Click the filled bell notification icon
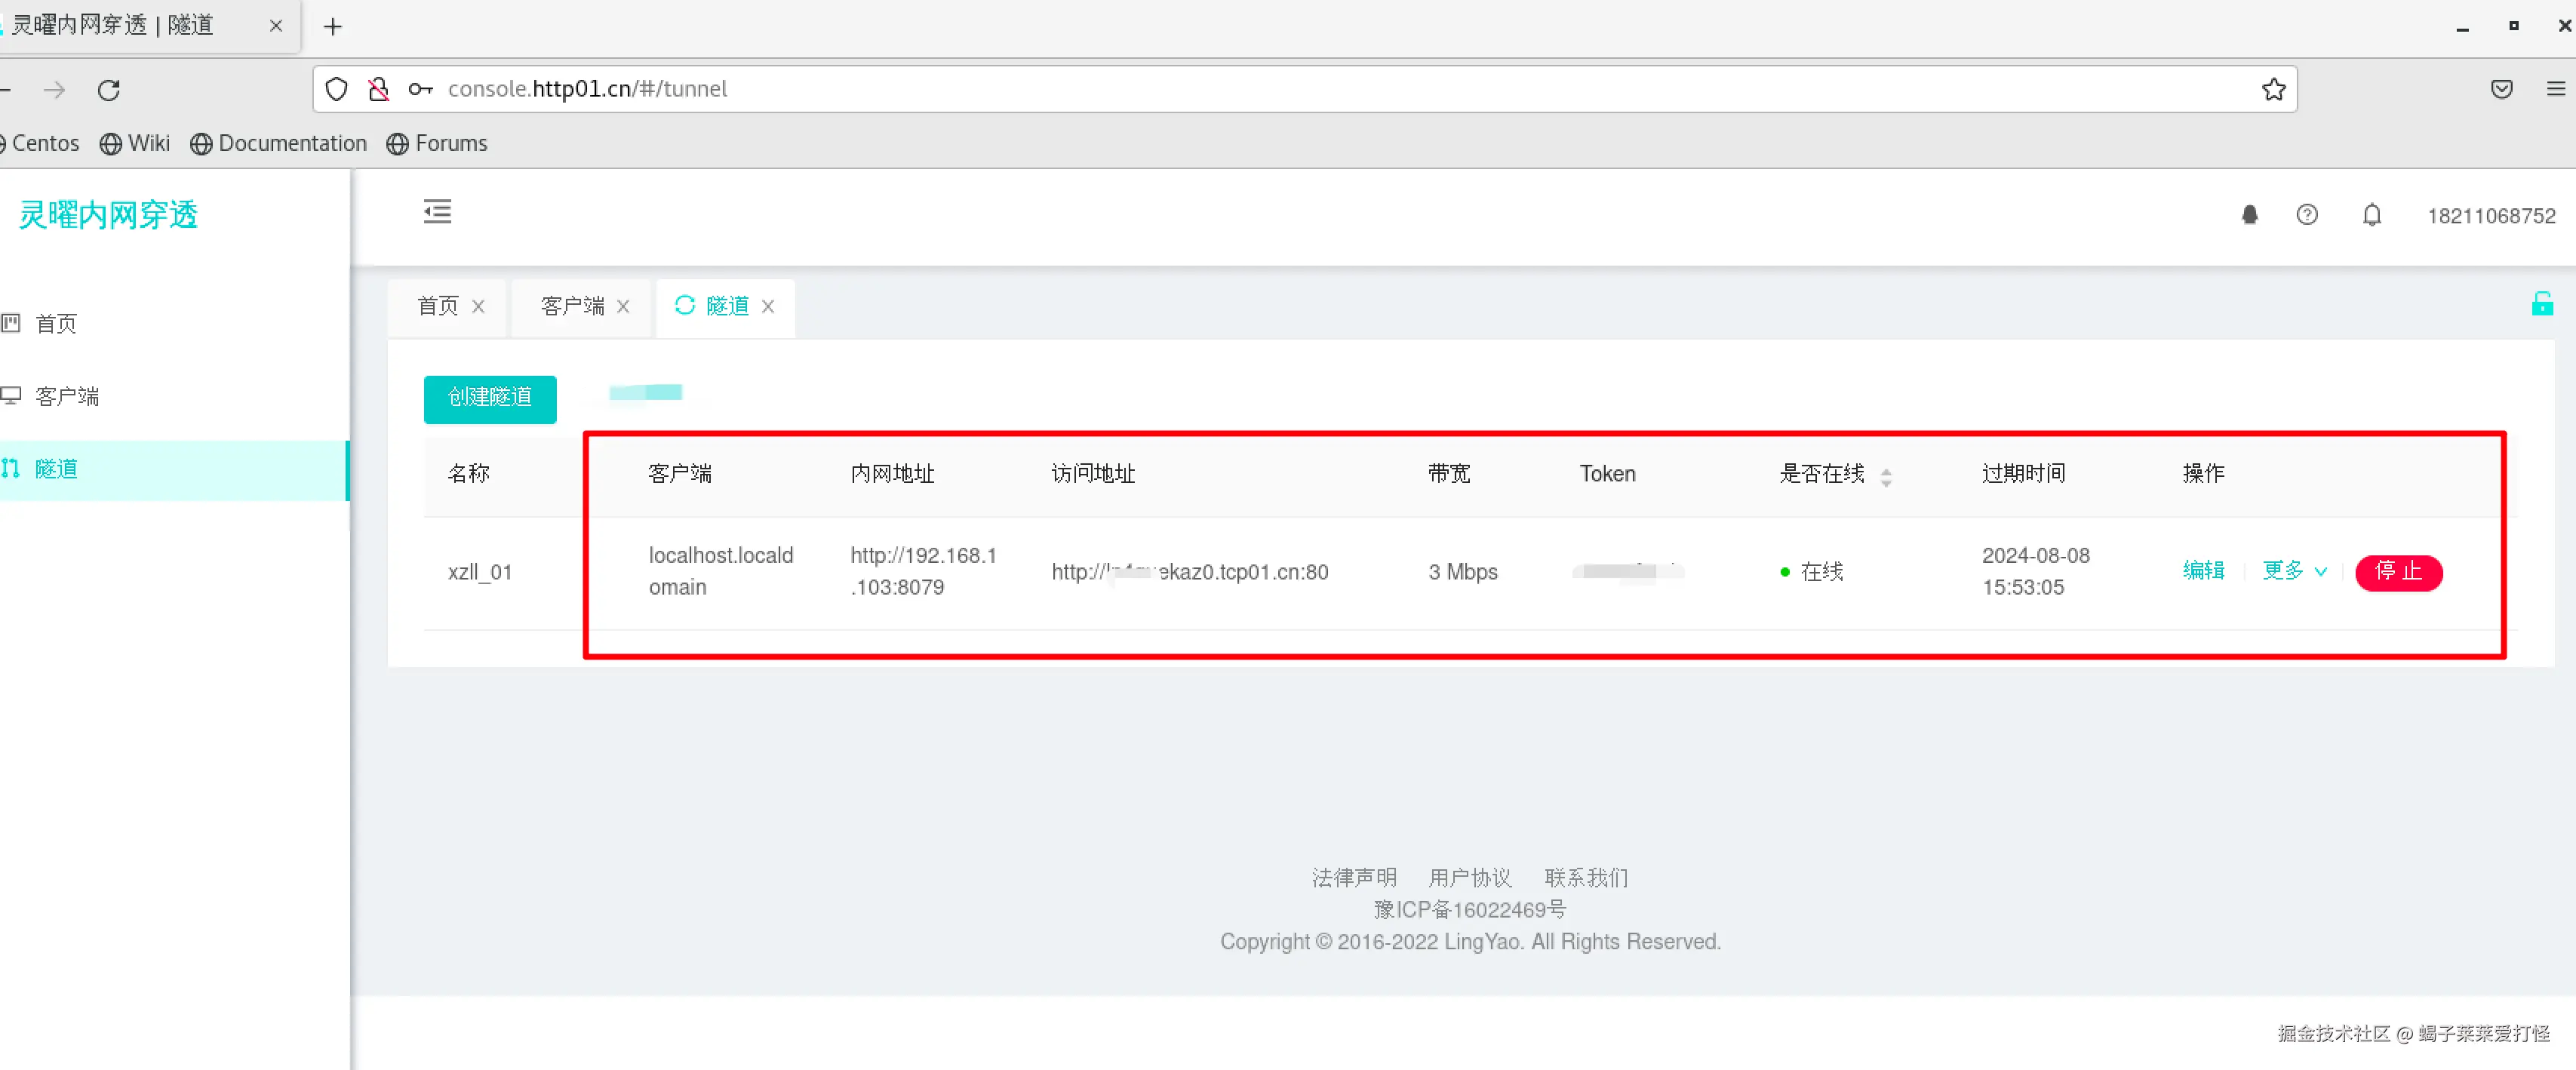 (2249, 215)
